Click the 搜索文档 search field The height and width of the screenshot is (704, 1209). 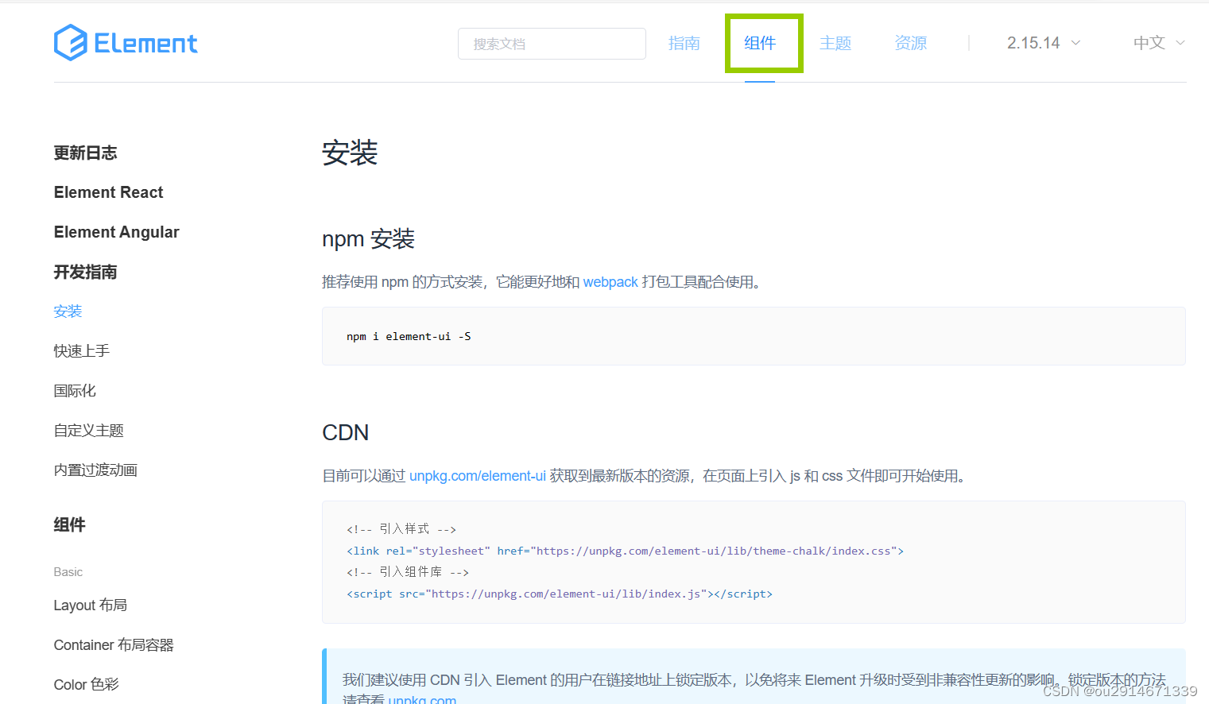pyautogui.click(x=552, y=44)
